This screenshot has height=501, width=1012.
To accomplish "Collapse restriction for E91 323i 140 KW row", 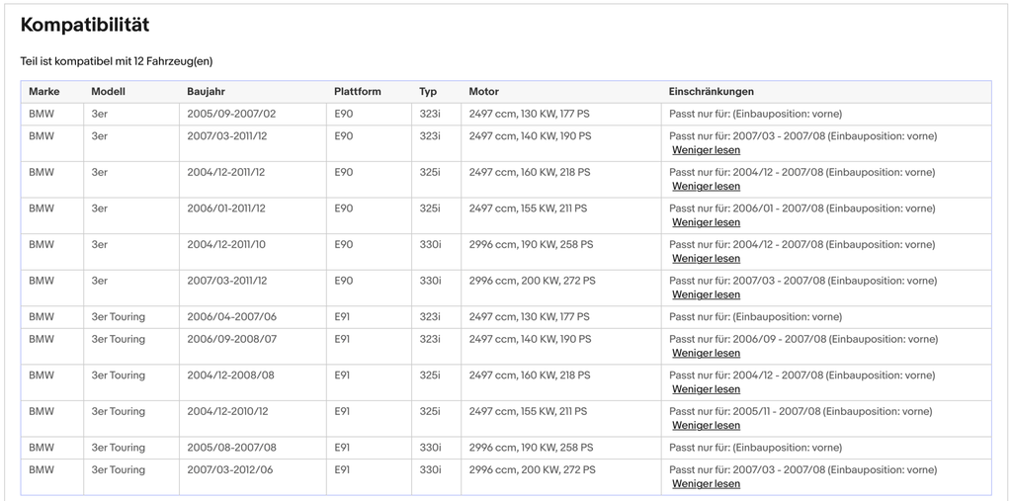I will pos(706,353).
